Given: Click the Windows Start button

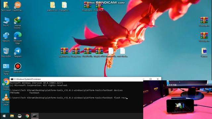Looking at the screenshot, I should (x=4, y=116).
